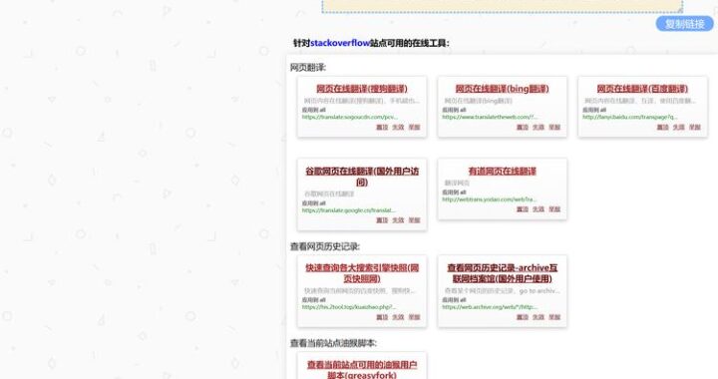Open 网页在线翻译(百度翻译) tool title
718x379 pixels.
[x=642, y=89]
